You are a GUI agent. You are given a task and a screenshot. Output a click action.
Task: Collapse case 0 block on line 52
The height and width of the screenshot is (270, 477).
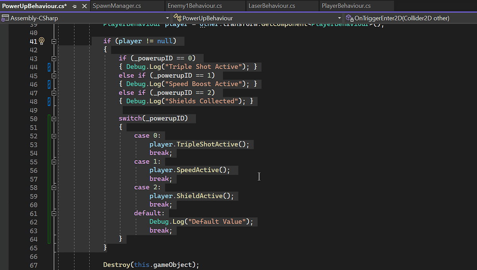tap(54, 136)
